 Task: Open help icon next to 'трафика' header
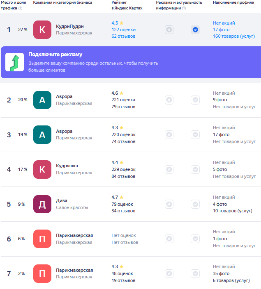pos(20,8)
